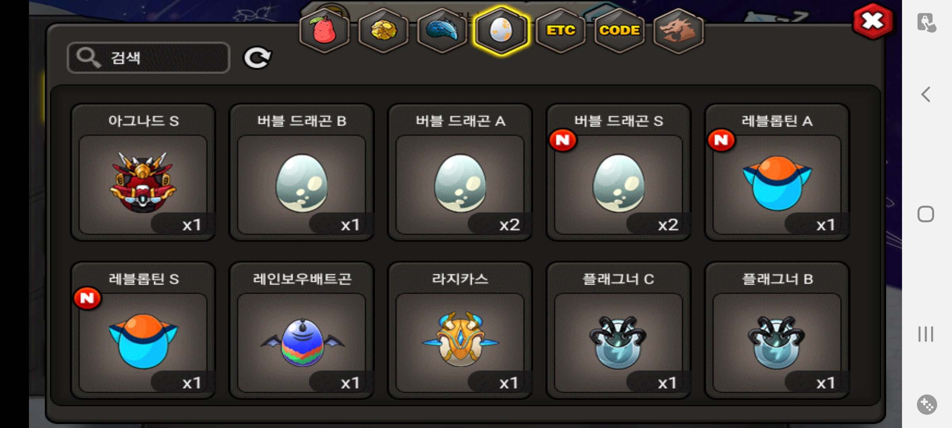Switch to the gold nugget category
Image resolution: width=952 pixels, height=428 pixels.
(383, 31)
